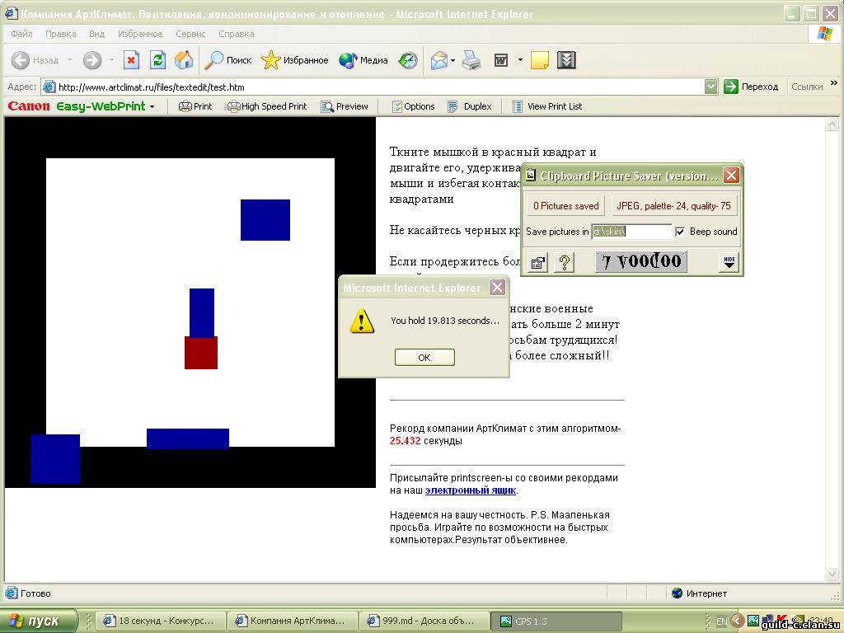Open the Вид menu
Image resolution: width=844 pixels, height=633 pixels.
(97, 34)
